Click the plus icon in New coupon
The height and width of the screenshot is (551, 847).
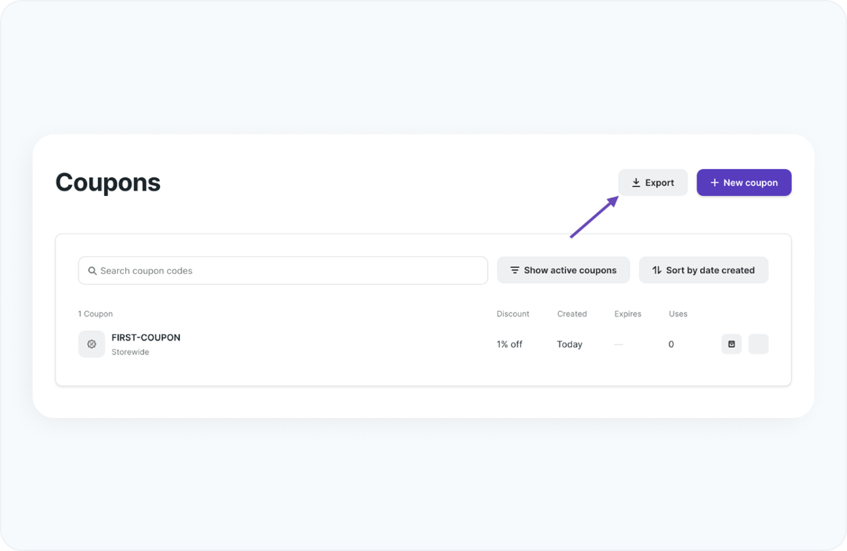(x=714, y=183)
